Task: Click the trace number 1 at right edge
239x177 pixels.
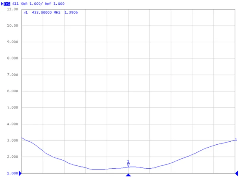Action: tap(236, 140)
